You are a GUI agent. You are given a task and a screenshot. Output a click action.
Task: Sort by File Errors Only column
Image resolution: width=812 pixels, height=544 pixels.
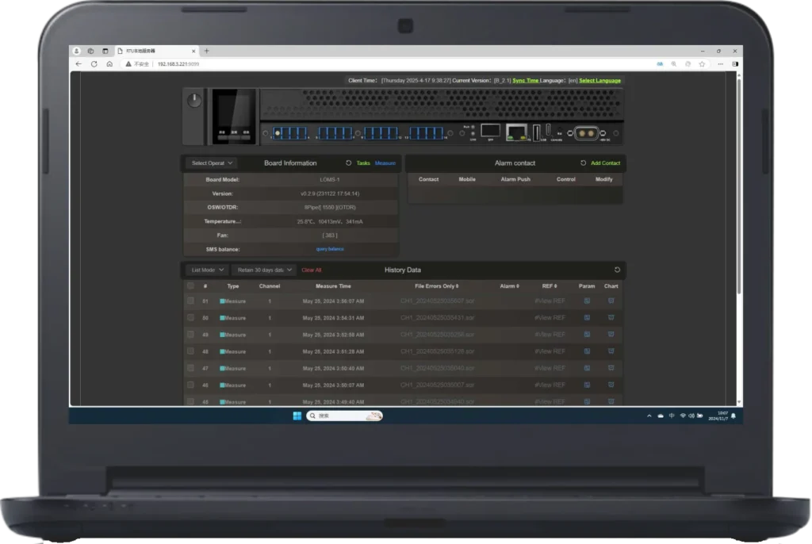[437, 286]
